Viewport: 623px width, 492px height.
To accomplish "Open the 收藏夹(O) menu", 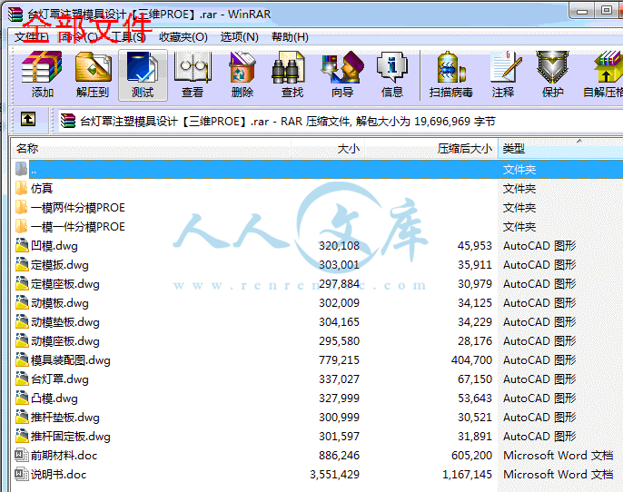I will click(183, 37).
